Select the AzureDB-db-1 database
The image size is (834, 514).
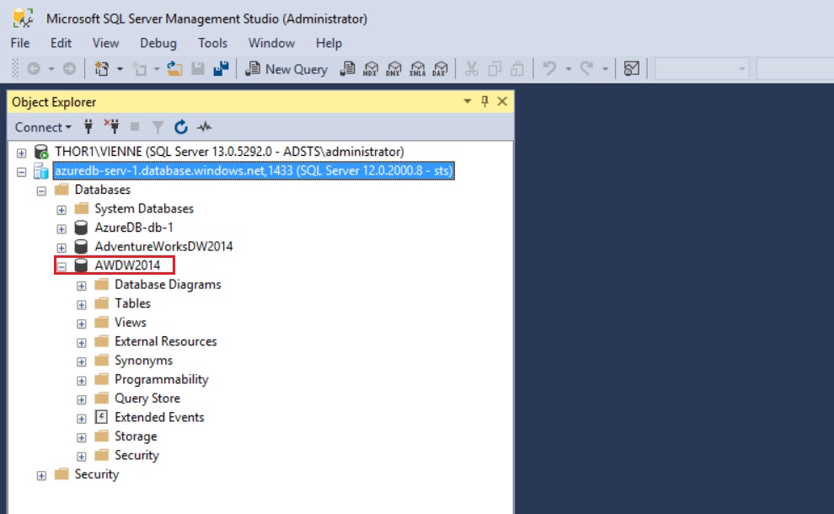134,228
